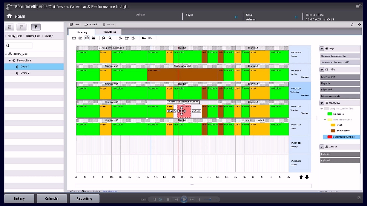Switch to the Planning tab

tap(82, 32)
